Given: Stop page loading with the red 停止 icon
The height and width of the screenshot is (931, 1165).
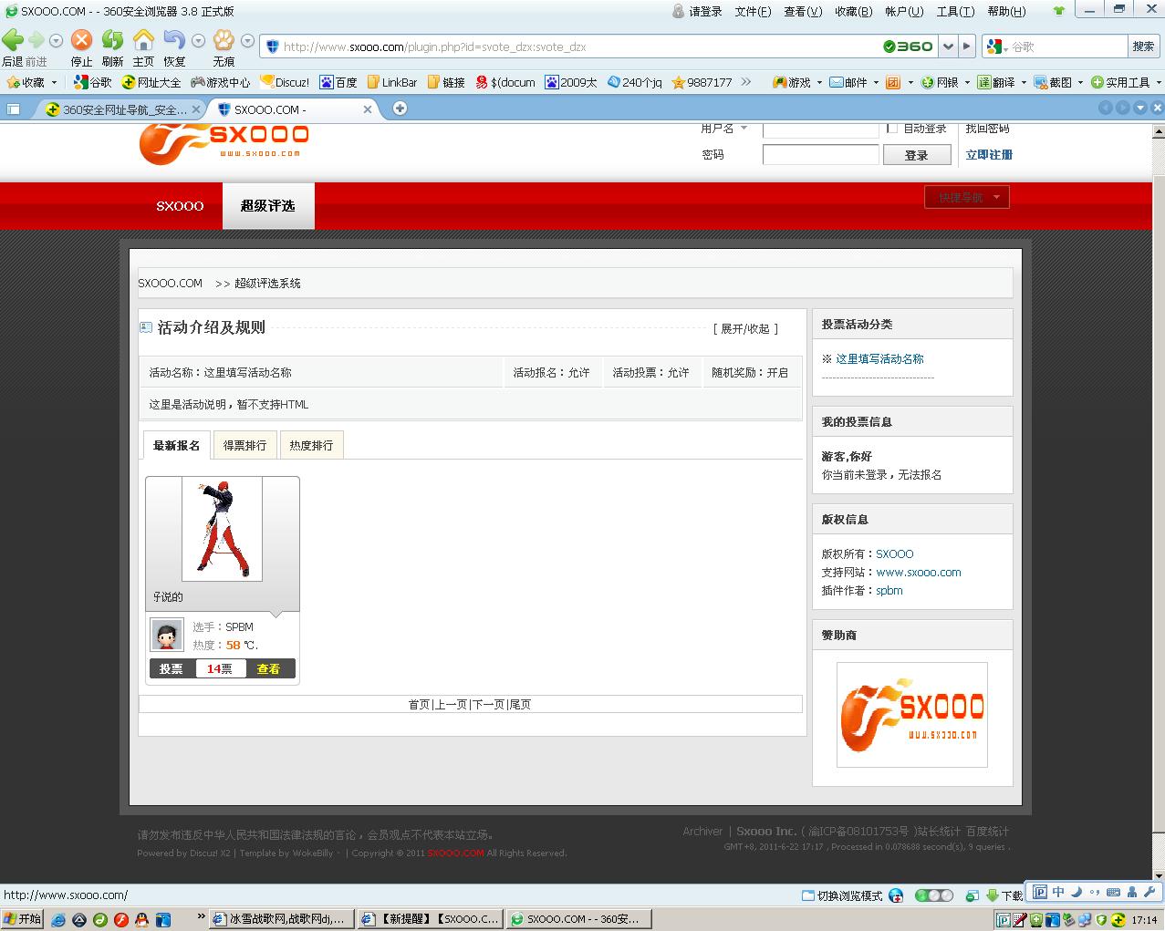Looking at the screenshot, I should pyautogui.click(x=81, y=40).
